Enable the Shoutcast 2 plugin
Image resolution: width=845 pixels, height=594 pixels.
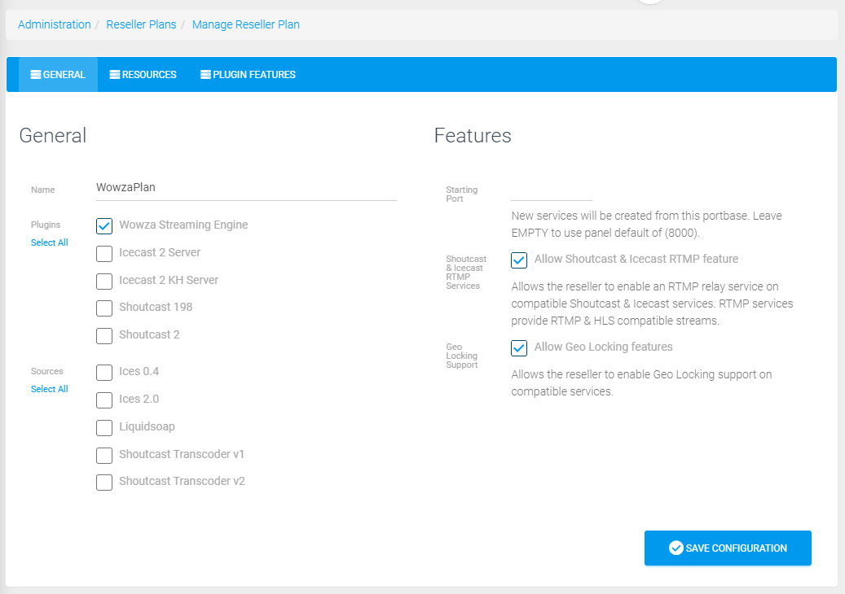tap(104, 336)
